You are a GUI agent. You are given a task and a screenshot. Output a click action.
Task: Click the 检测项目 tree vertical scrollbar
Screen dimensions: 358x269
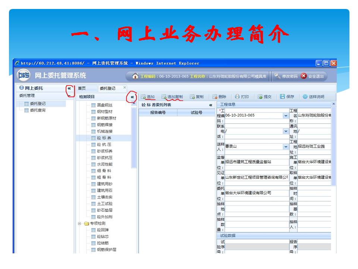pyautogui.click(x=134, y=138)
